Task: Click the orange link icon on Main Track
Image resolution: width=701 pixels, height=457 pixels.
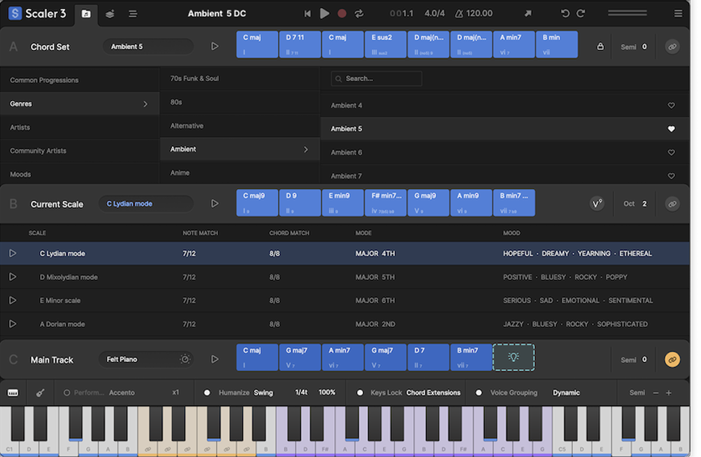Action: (x=672, y=360)
